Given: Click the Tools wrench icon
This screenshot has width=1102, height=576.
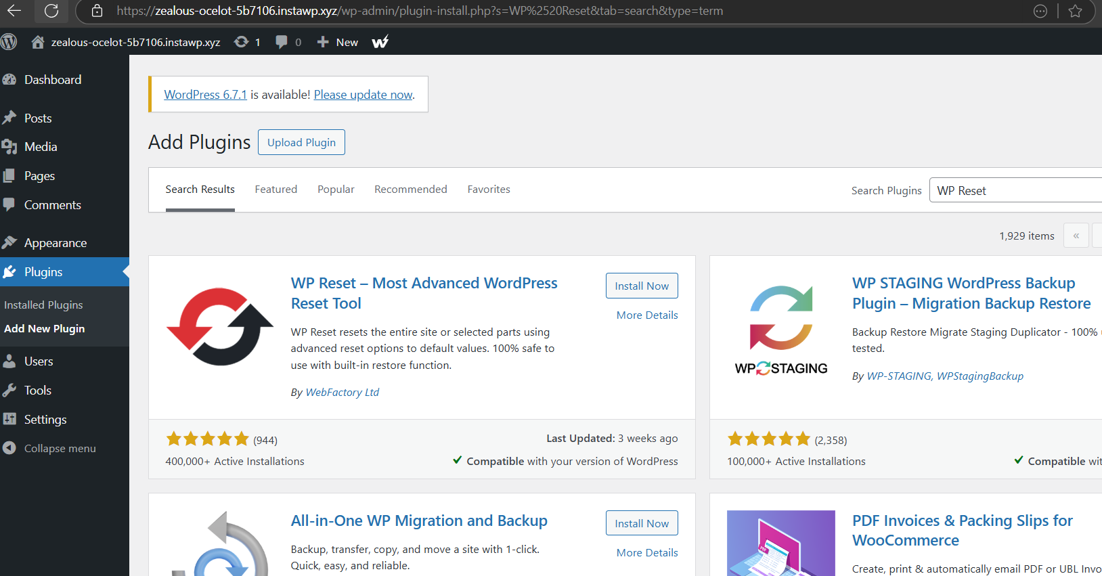Looking at the screenshot, I should (9, 391).
